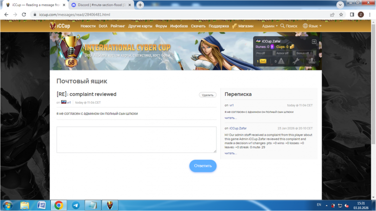Close the Discord tab
The height and width of the screenshot is (211, 376).
point(130,5)
